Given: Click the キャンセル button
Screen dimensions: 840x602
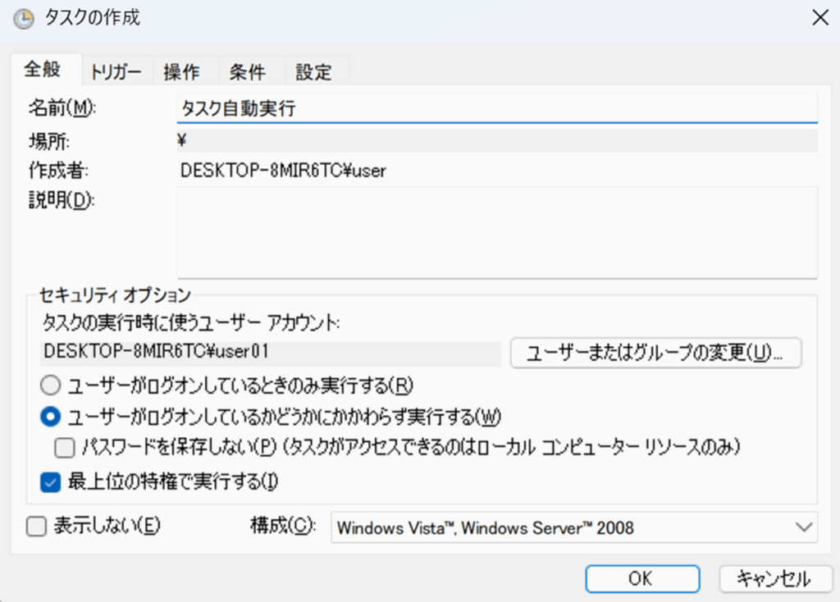Looking at the screenshot, I should [x=773, y=578].
